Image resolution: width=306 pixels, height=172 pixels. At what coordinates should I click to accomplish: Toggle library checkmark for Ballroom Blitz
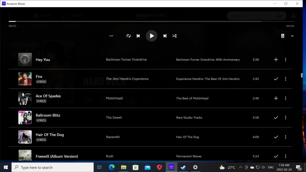276,118
